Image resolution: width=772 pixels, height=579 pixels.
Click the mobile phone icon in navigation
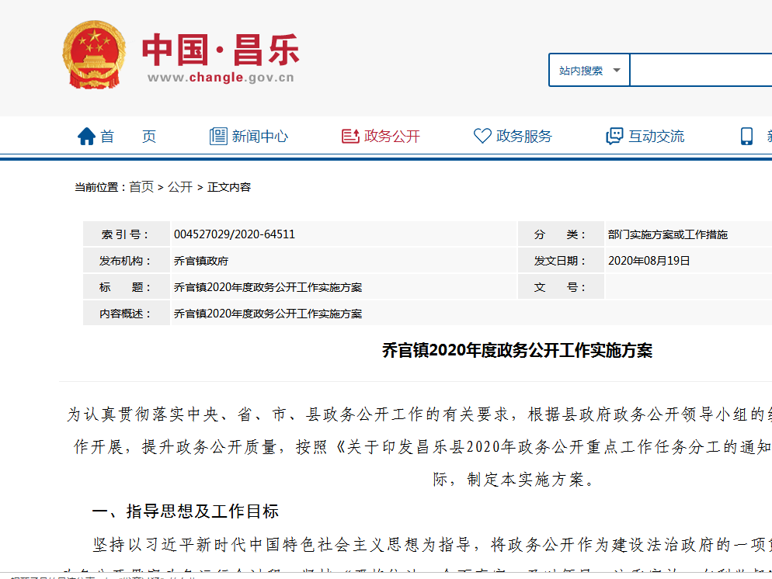point(746,137)
